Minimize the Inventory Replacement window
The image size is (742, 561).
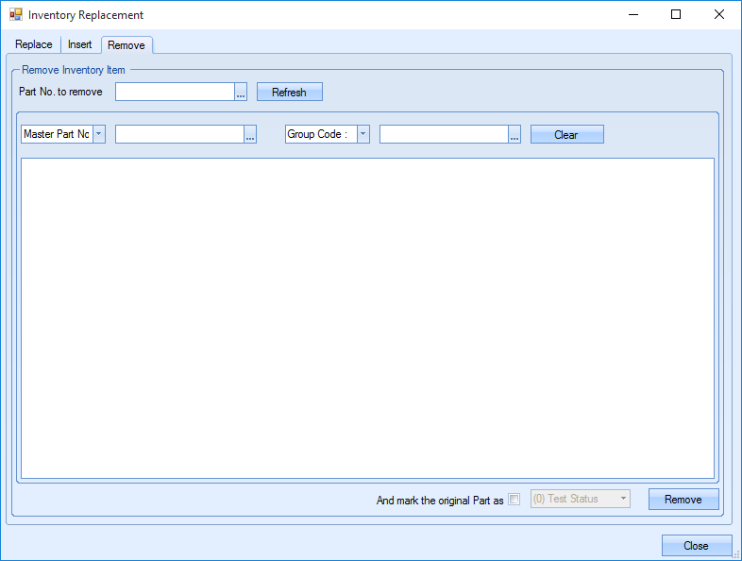click(632, 15)
